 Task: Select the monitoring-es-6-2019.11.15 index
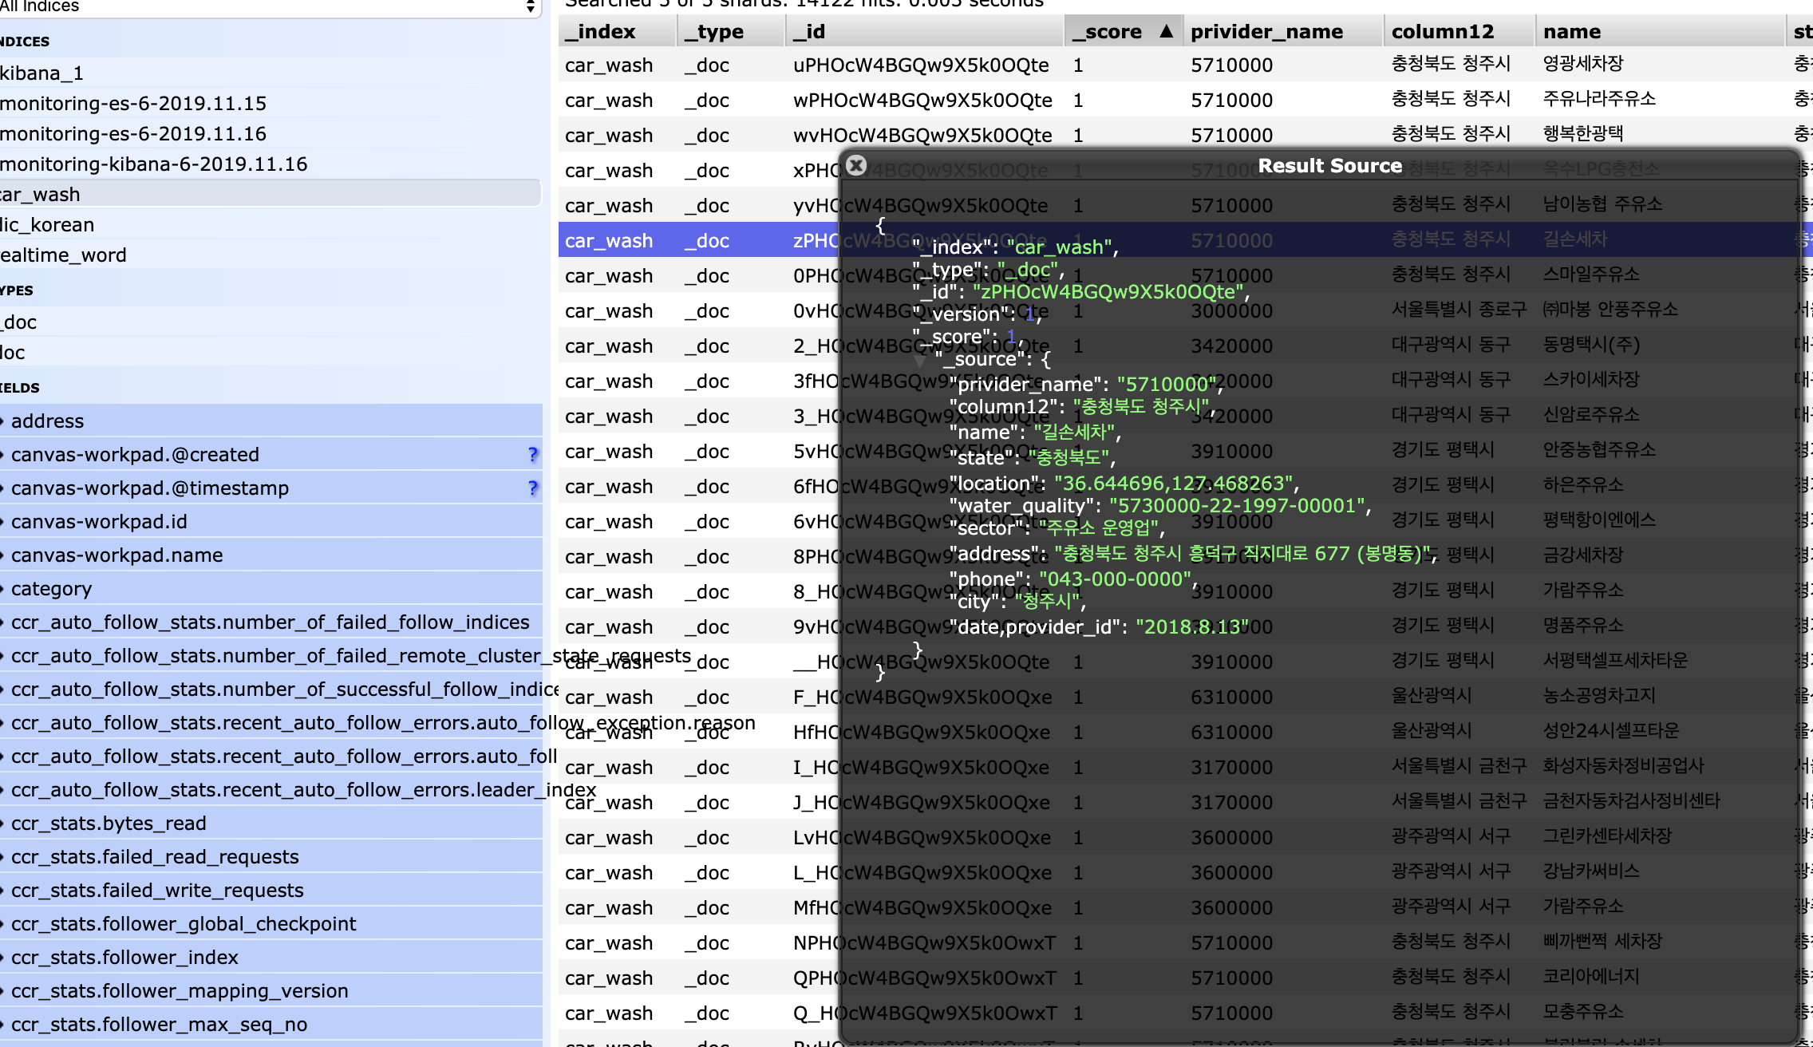click(132, 103)
